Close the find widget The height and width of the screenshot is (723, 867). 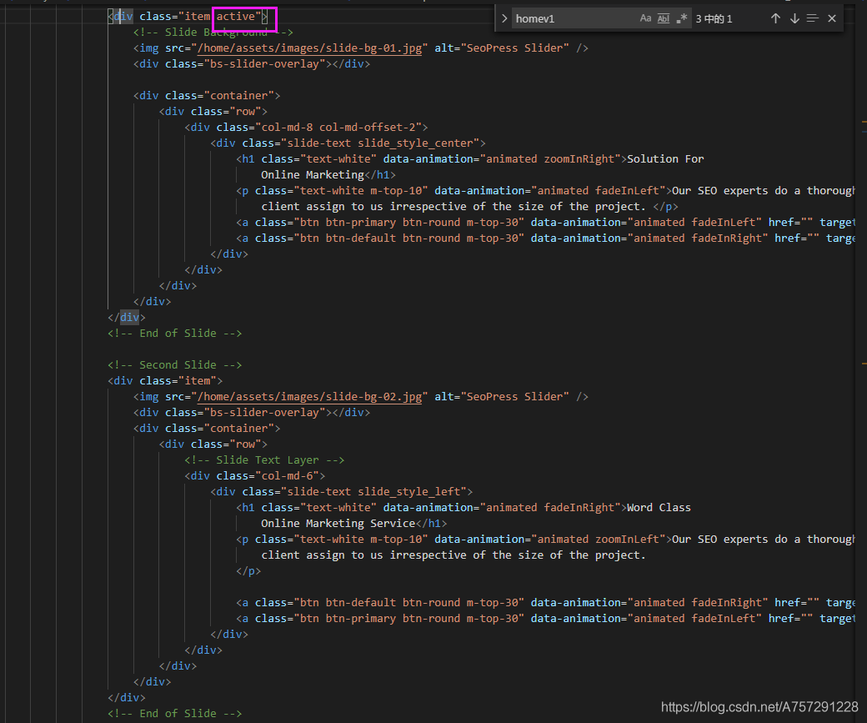(832, 18)
